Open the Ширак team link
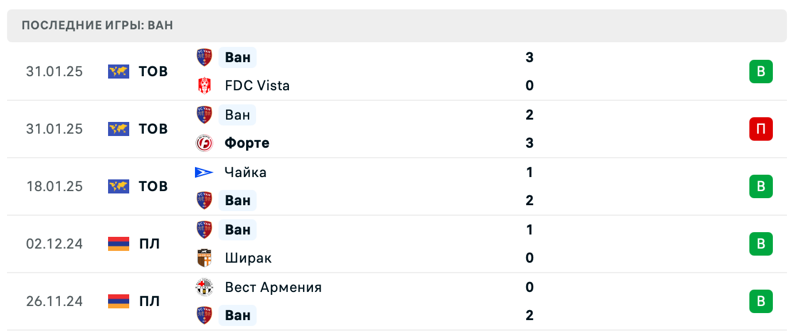This screenshot has width=794, height=333. 248,258
